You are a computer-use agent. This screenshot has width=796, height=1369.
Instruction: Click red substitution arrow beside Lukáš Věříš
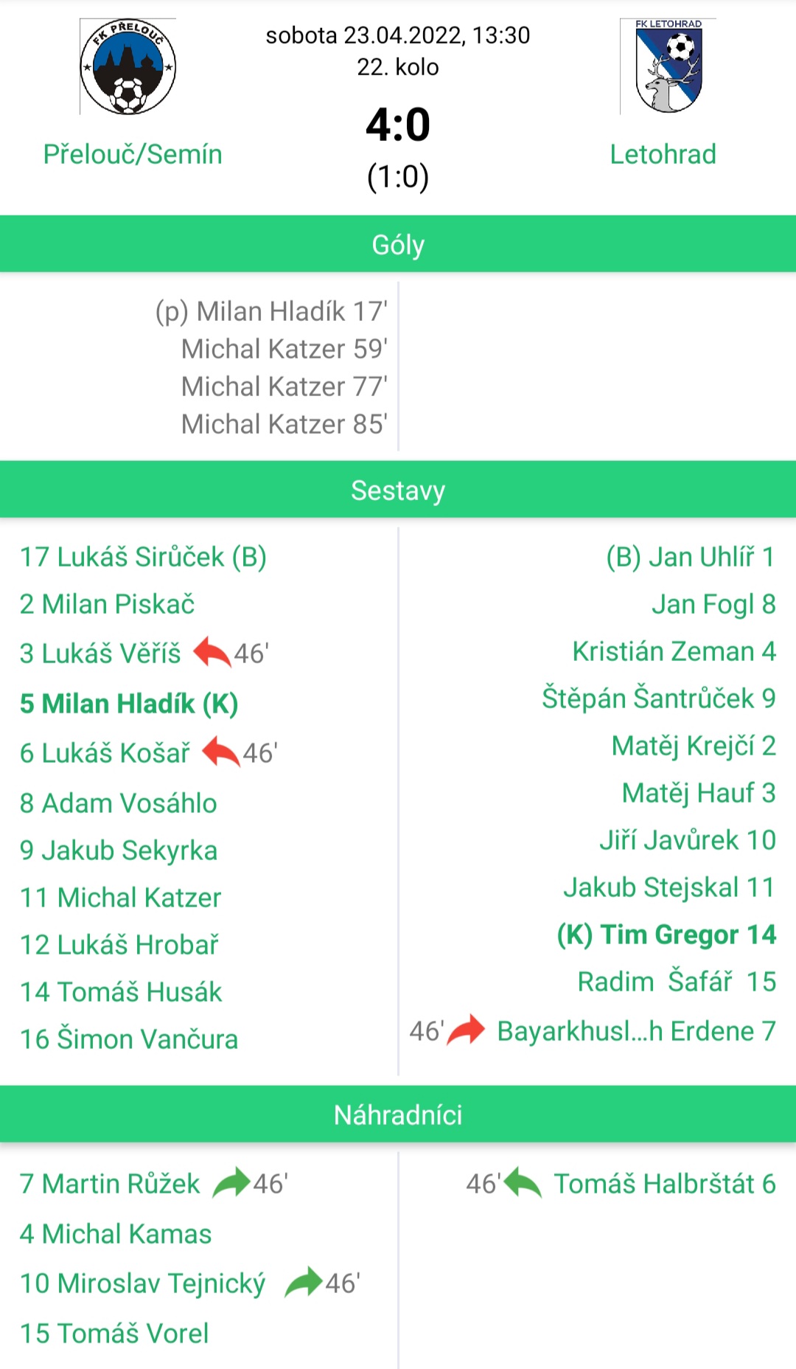click(212, 653)
